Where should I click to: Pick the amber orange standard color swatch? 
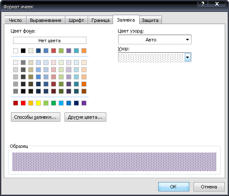coord(31,103)
